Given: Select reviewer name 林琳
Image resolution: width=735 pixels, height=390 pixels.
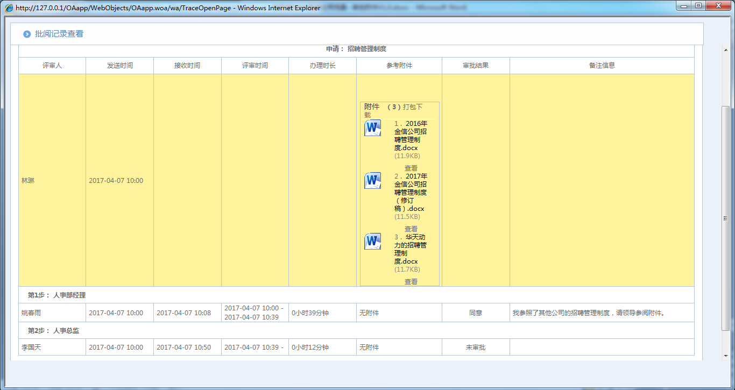Looking at the screenshot, I should pyautogui.click(x=28, y=181).
